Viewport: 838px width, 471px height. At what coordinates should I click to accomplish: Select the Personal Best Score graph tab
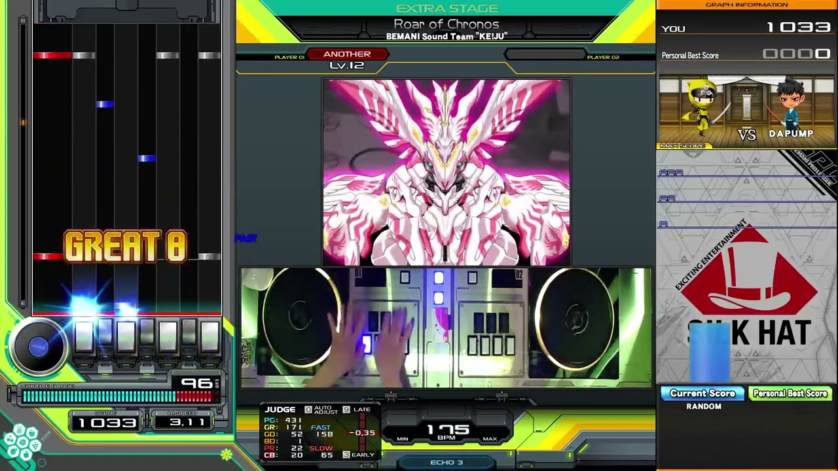pos(790,393)
